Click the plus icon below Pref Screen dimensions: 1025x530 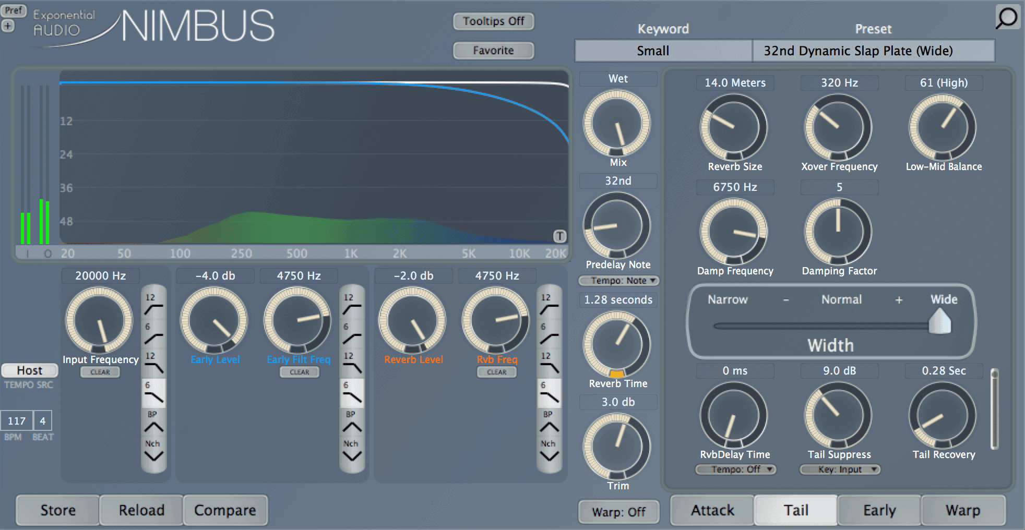[x=8, y=26]
